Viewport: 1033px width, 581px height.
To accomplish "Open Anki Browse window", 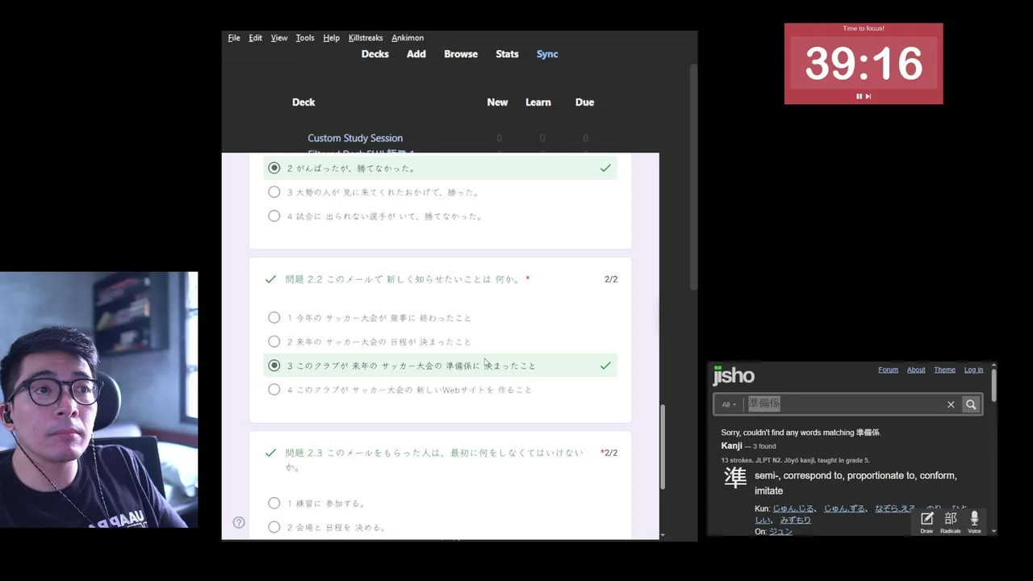I will click(461, 54).
